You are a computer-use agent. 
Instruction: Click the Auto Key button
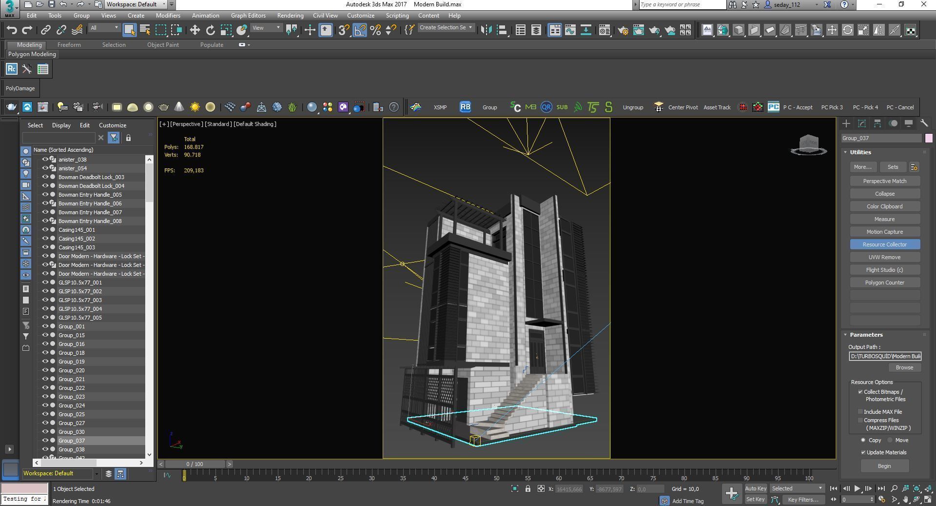click(x=756, y=488)
